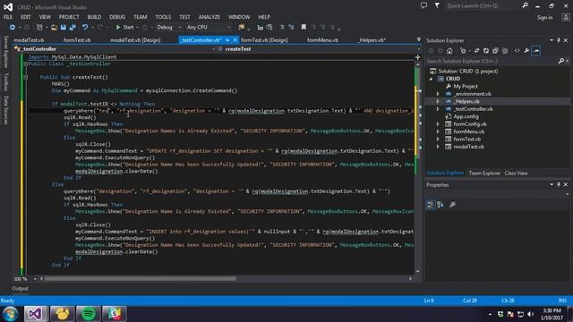Screen dimensions: 573x322
Task: Switch to the formTest.vb [Design] tab
Action: point(264,40)
